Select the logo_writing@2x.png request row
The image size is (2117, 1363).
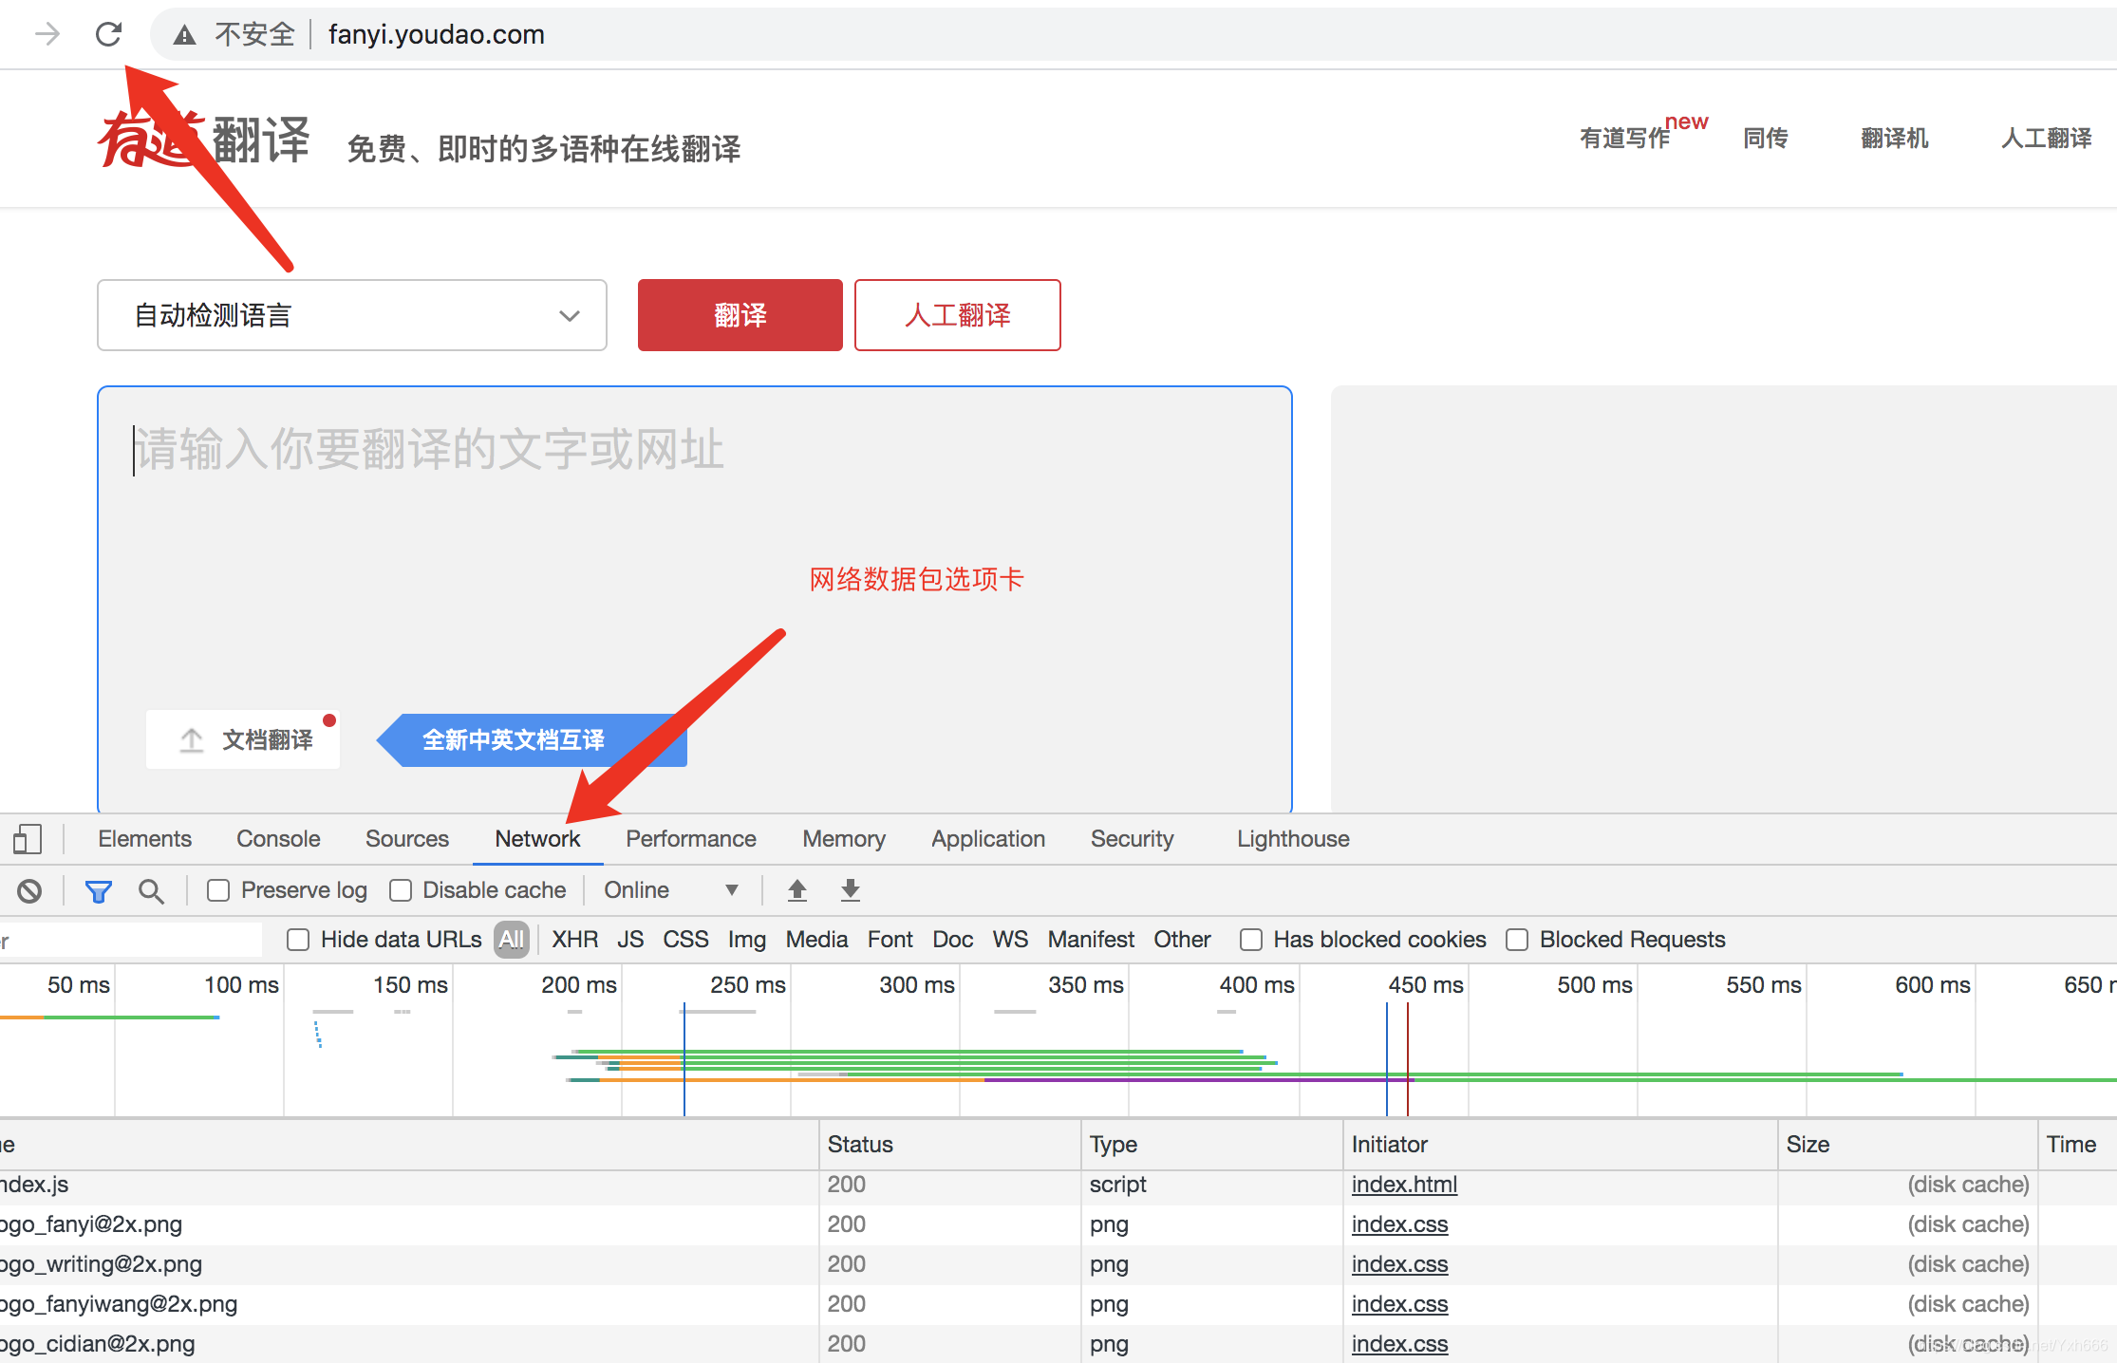[1058, 1264]
